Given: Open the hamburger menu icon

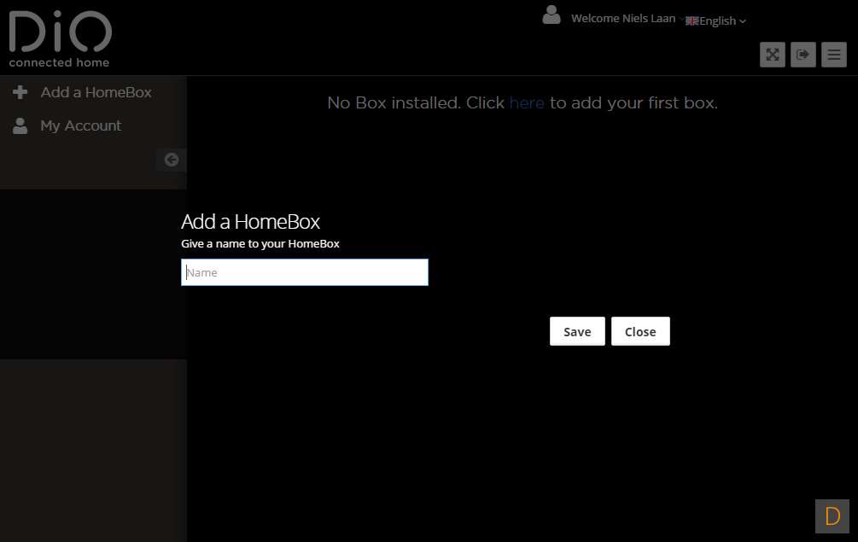Looking at the screenshot, I should [833, 55].
